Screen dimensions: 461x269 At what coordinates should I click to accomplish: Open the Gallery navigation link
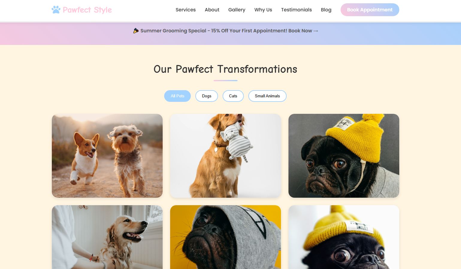(237, 10)
